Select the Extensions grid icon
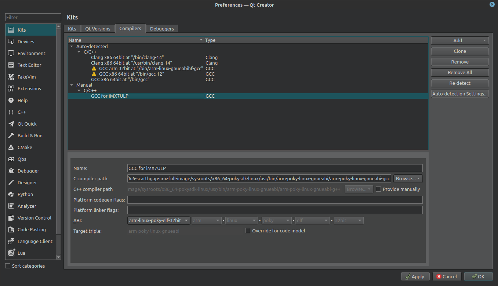498x286 pixels. point(11,88)
